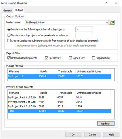Select the Output tab
122x139 pixels.
tap(19, 10)
